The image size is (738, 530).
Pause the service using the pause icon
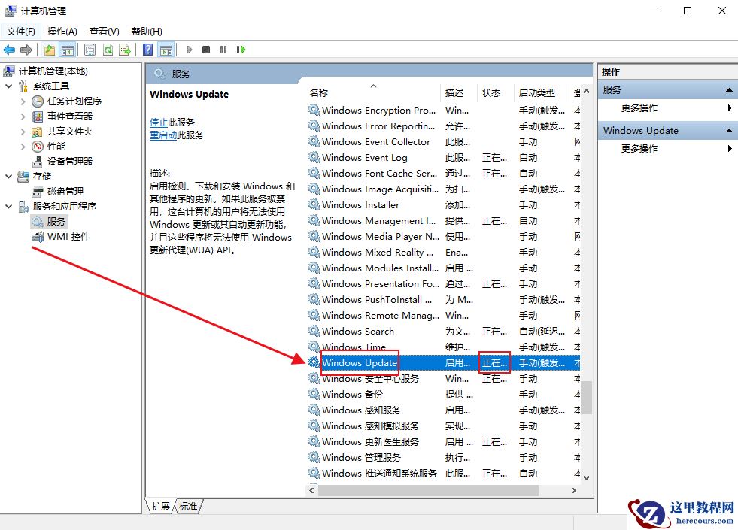tap(223, 50)
